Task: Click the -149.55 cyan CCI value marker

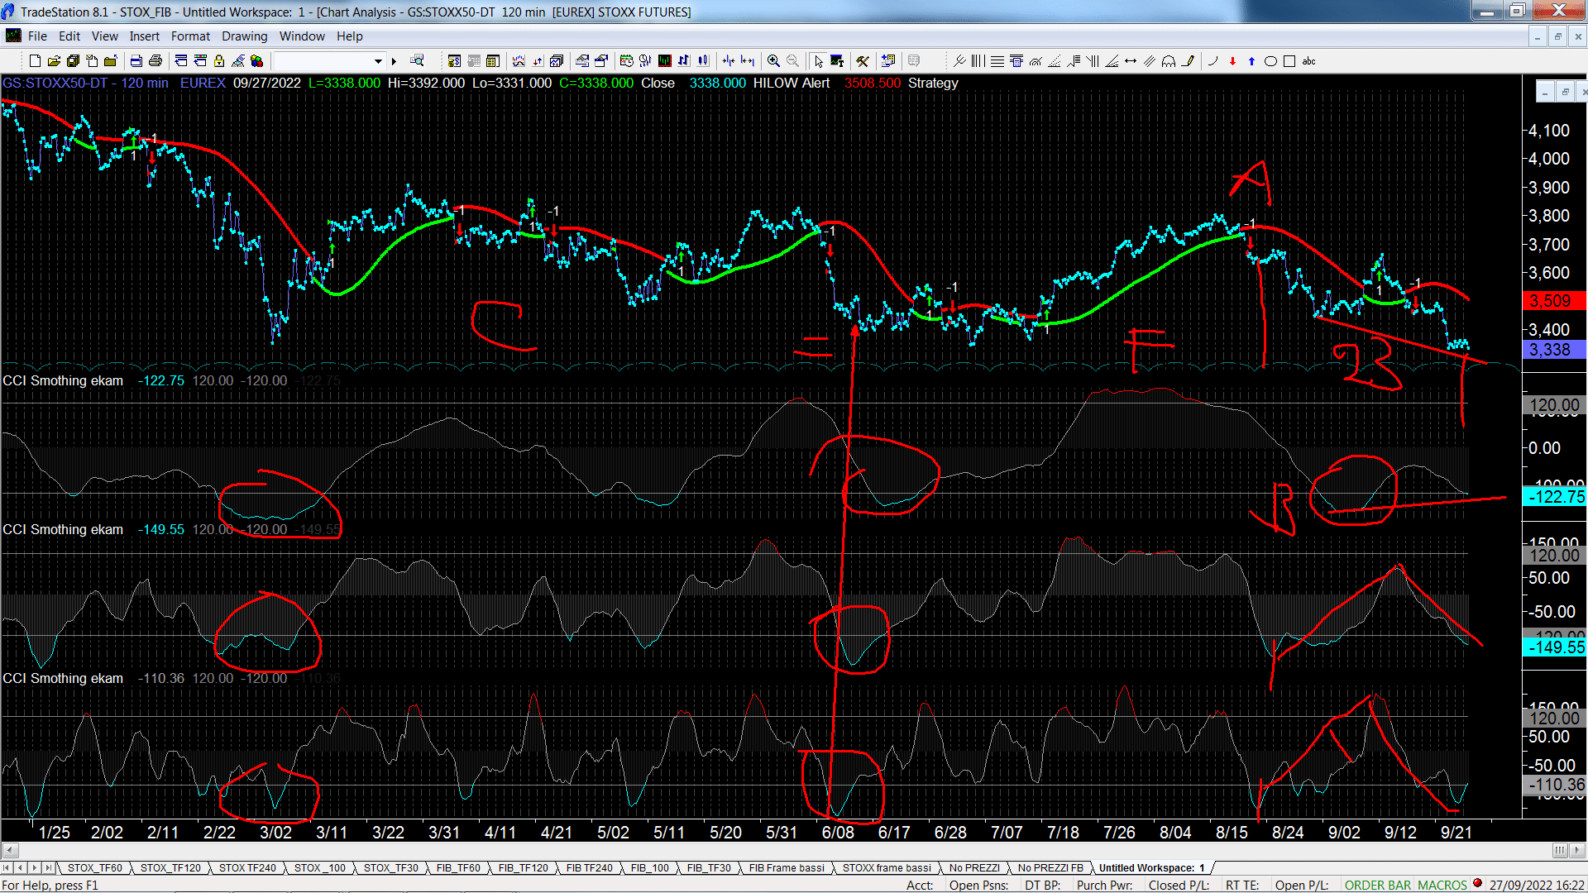Action: [1553, 647]
